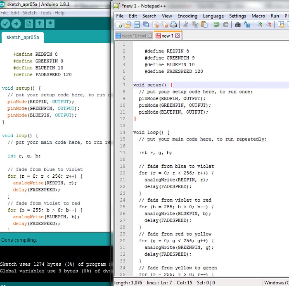Image resolution: width=289 pixels, height=286 pixels.
Task: Click the 'Sketch uses 1274 bytes' console line
Action: point(55,264)
